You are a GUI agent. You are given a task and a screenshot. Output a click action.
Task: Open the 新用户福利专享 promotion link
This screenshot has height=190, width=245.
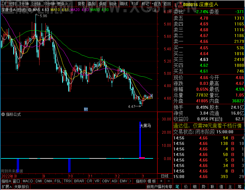tap(159, 187)
